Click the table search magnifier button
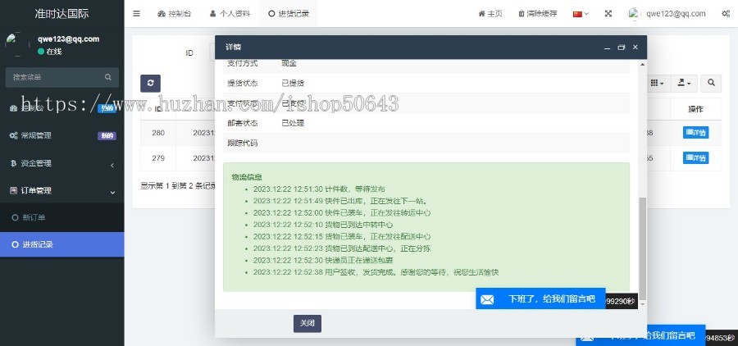The height and width of the screenshot is (346, 738). (x=711, y=84)
